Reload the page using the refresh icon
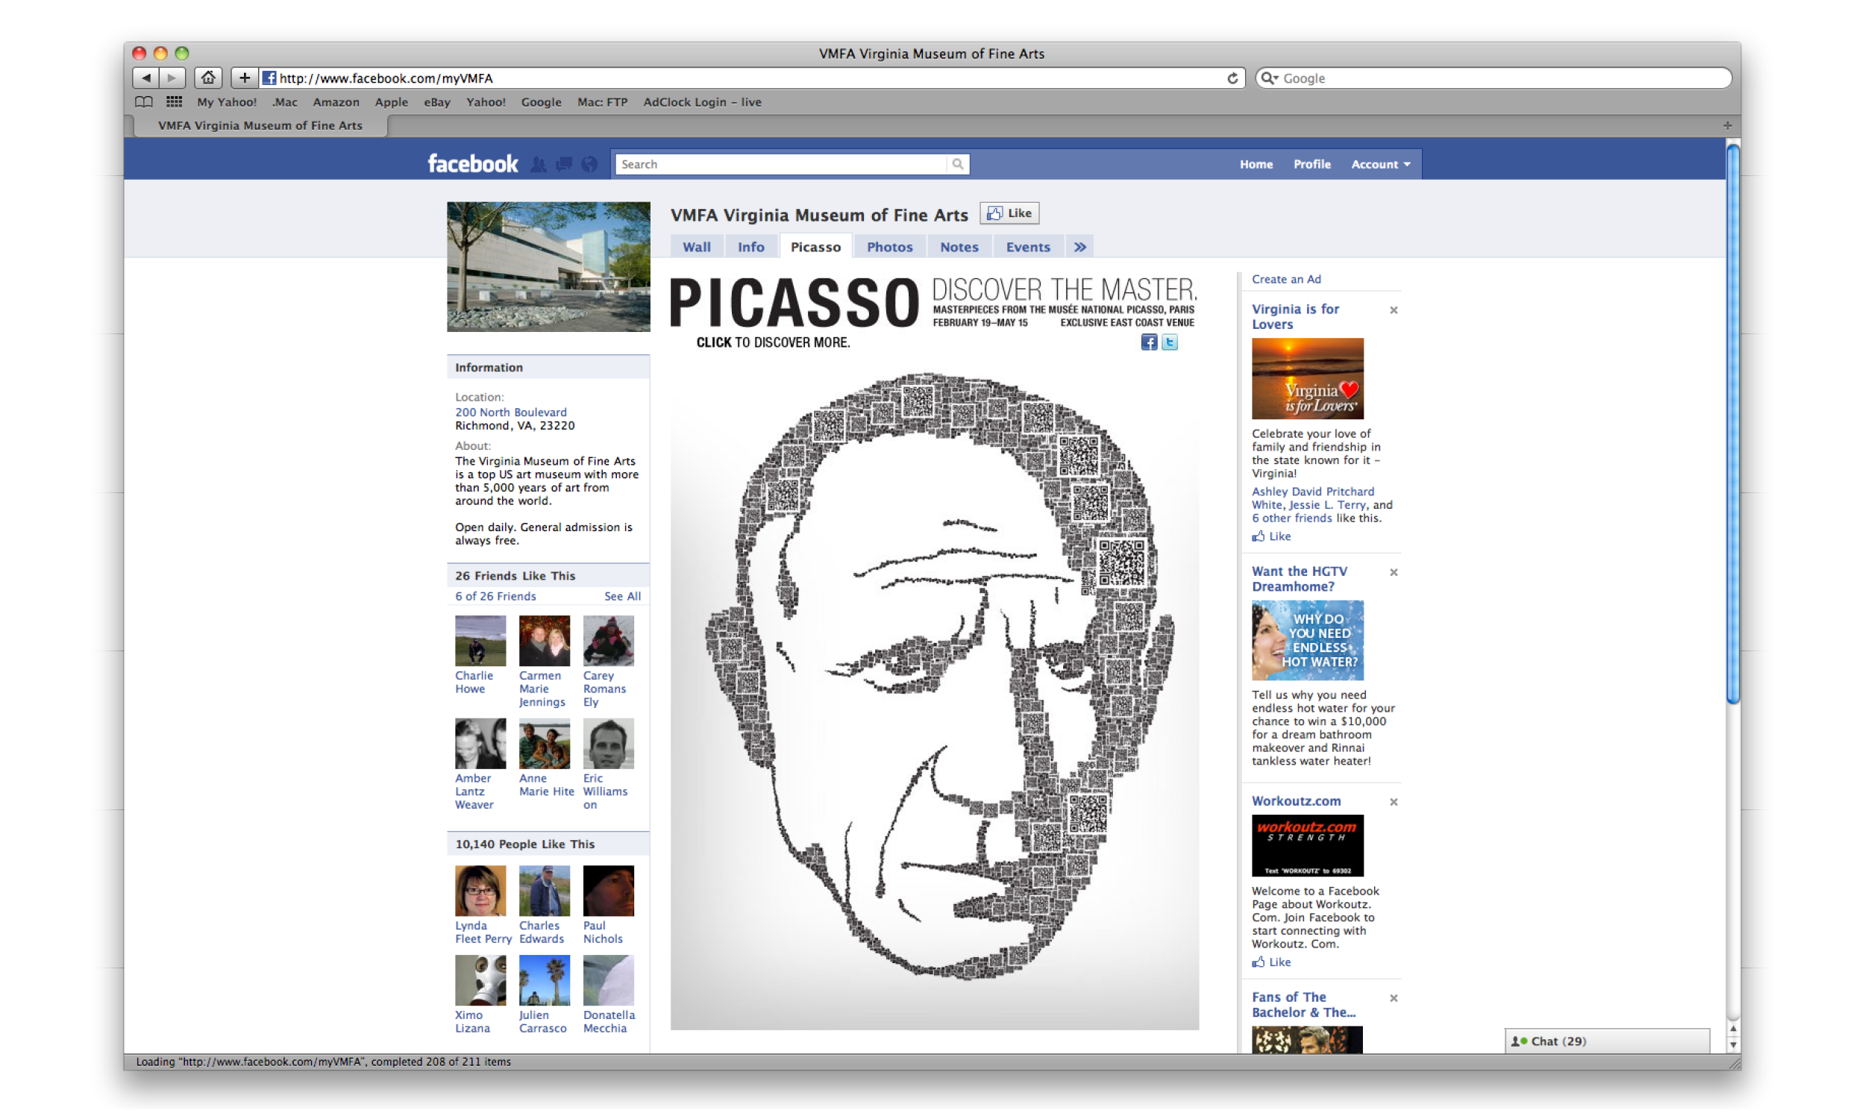1865x1119 pixels. tap(1233, 78)
